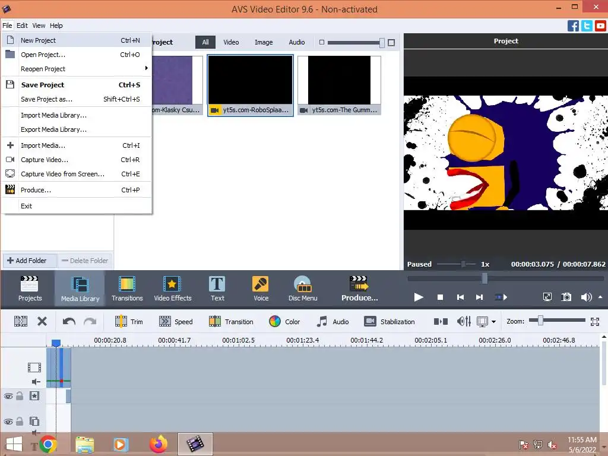Viewport: 608px width, 456px height.
Task: Stop the preview playback
Action: tap(440, 297)
